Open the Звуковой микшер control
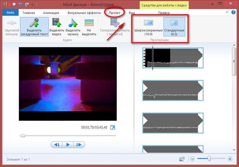239x167 pixels. coord(12,27)
